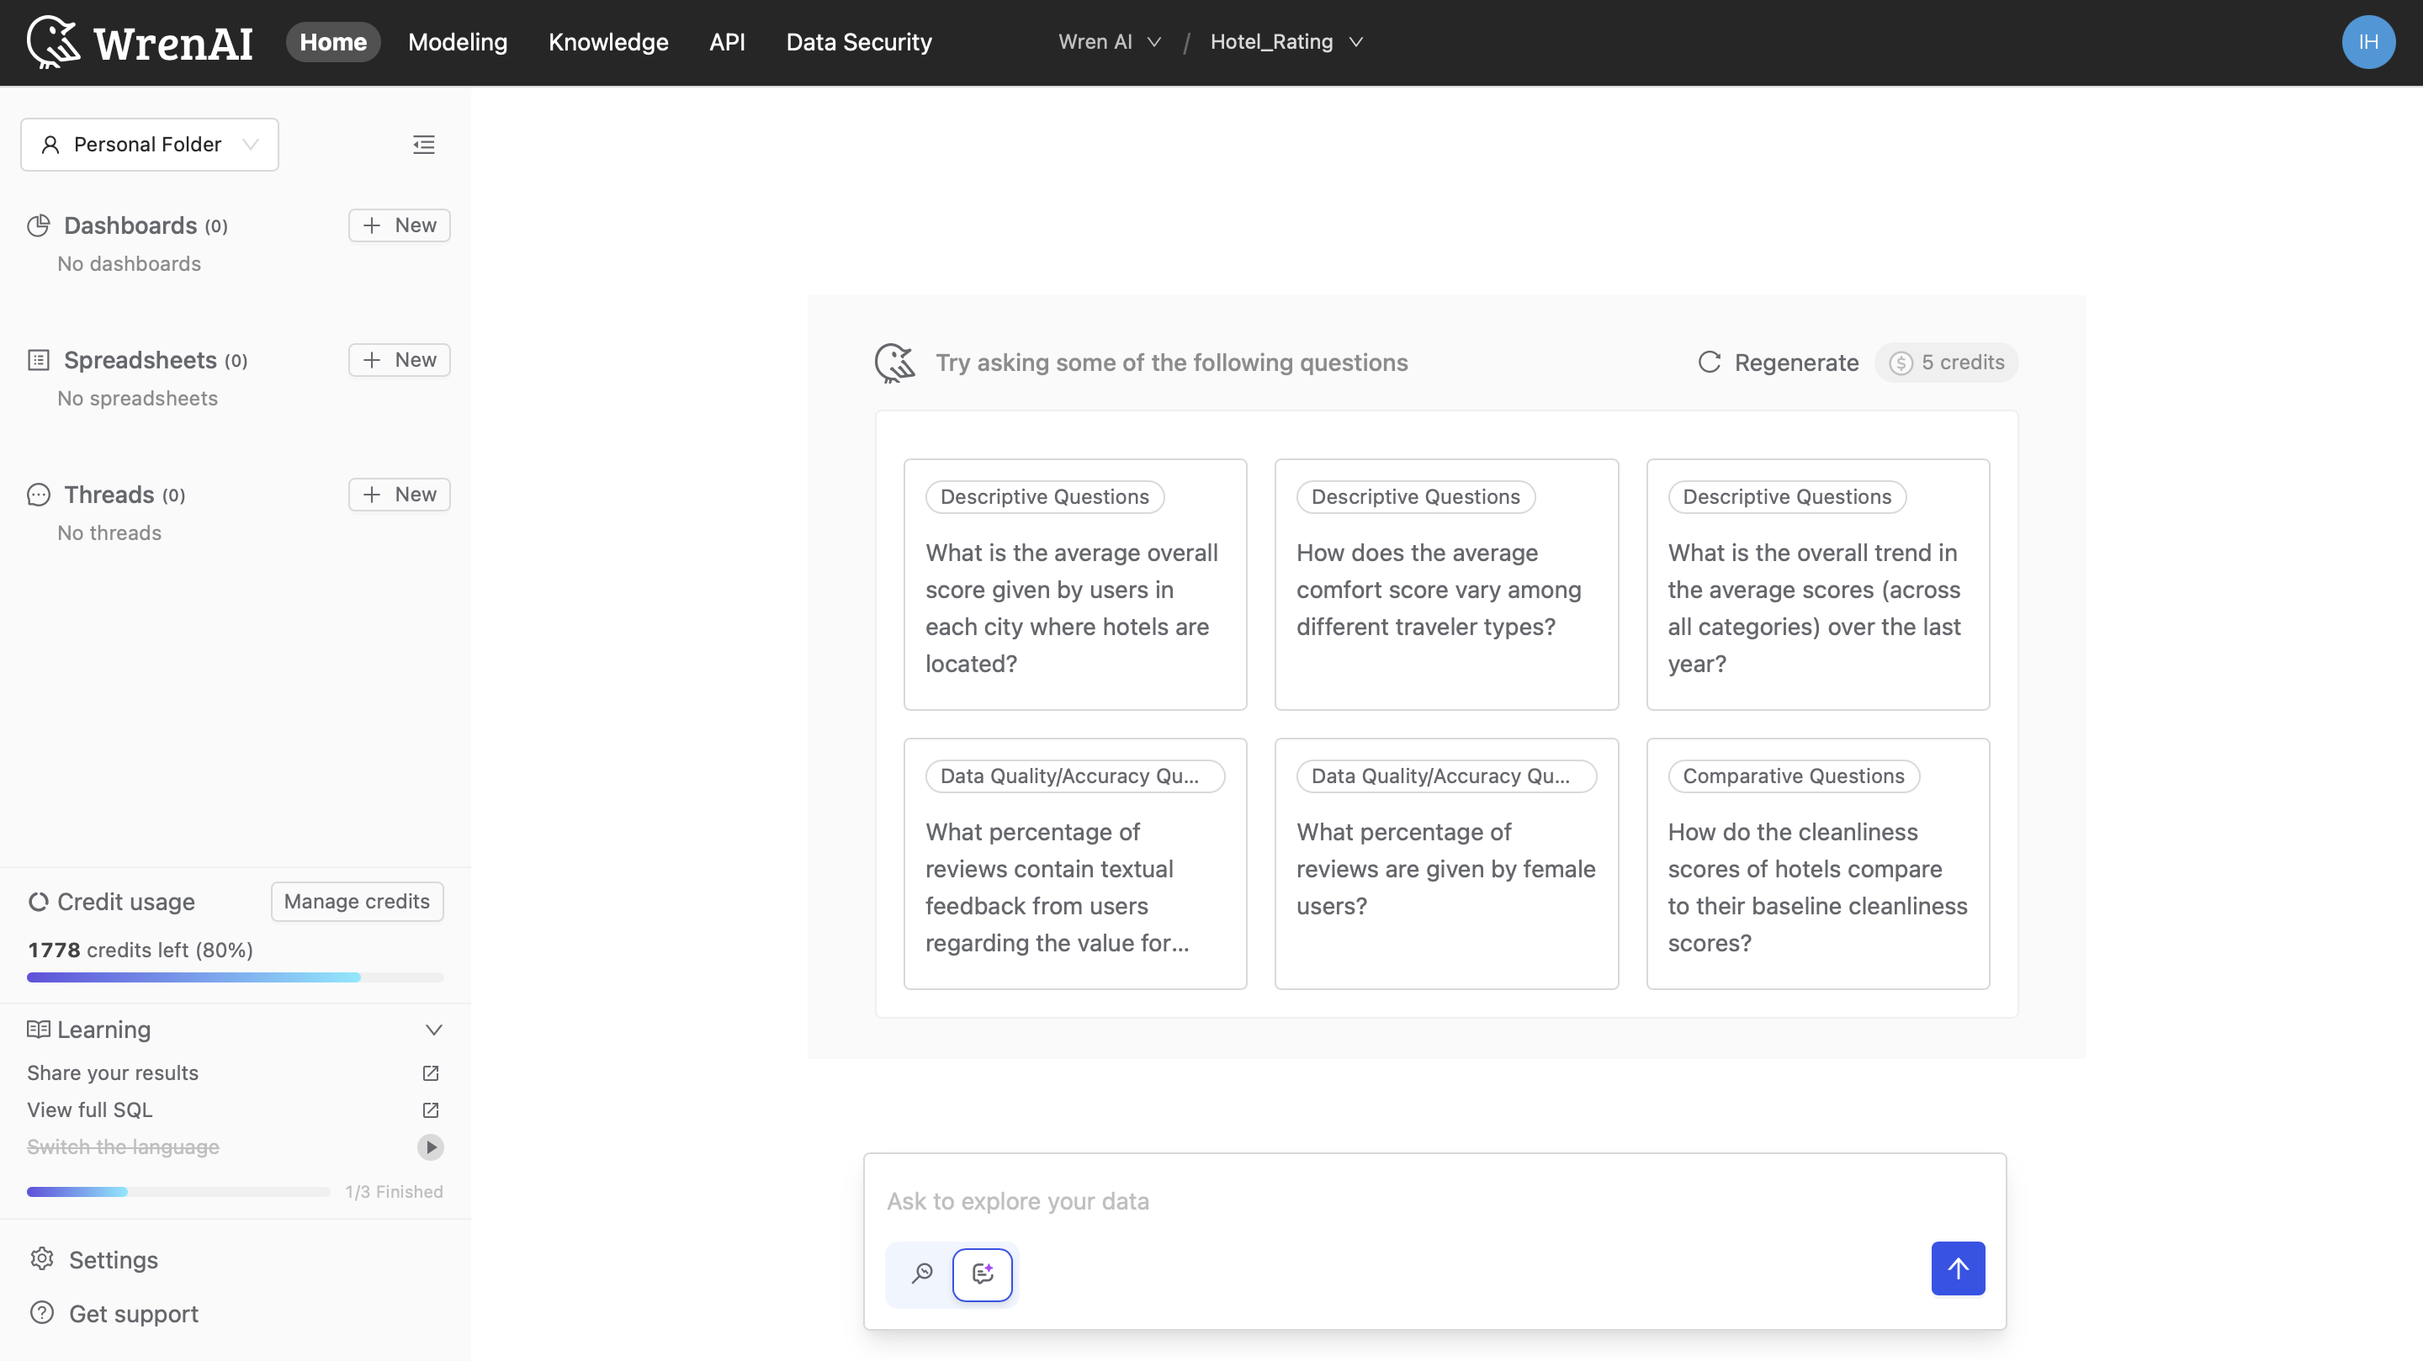Create a new dashboard with New button
This screenshot has width=2423, height=1361.
(x=399, y=225)
